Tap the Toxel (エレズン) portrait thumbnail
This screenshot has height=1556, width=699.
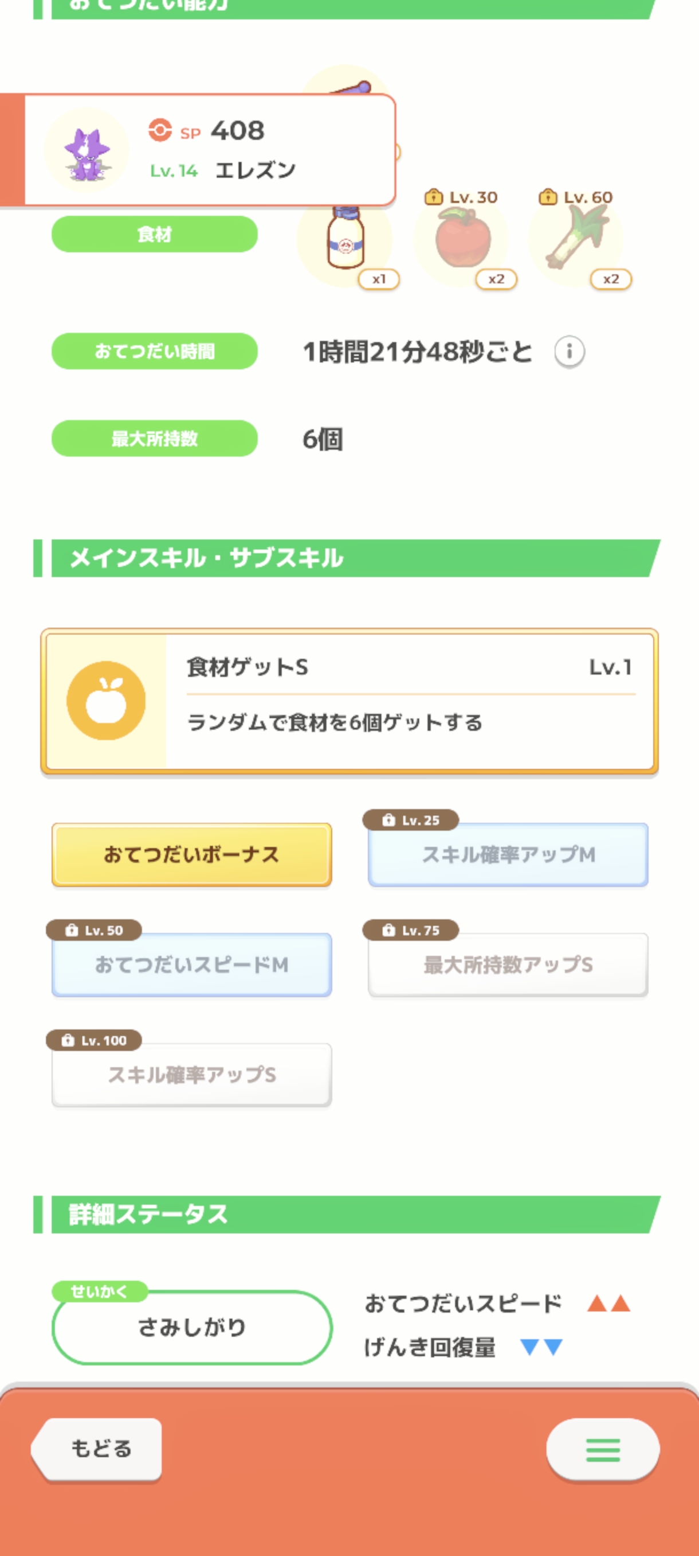[87, 151]
